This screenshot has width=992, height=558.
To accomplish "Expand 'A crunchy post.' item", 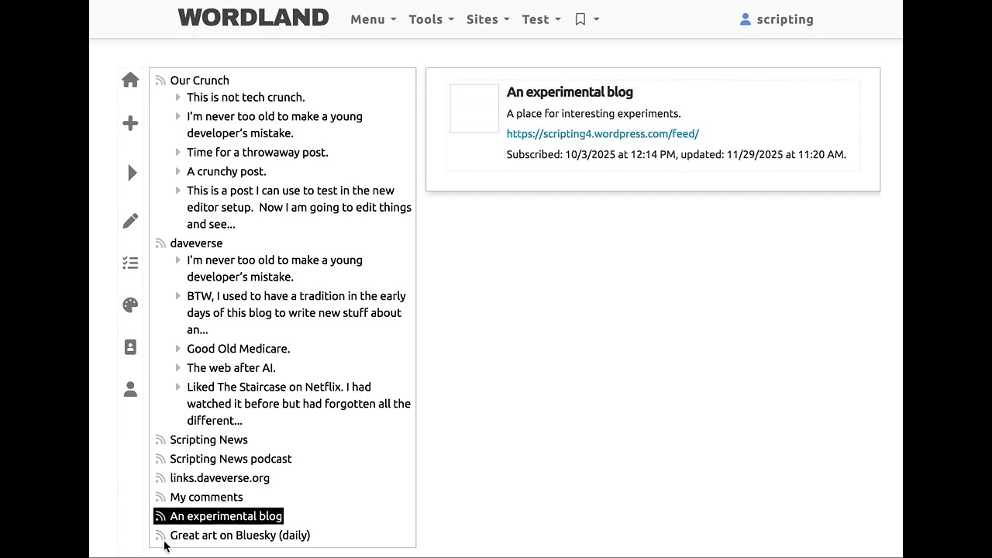I will [178, 171].
